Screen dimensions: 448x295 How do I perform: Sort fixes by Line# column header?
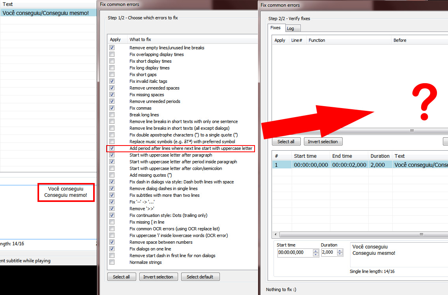(297, 40)
